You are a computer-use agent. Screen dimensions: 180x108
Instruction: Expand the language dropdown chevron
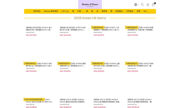[x=138, y=4]
